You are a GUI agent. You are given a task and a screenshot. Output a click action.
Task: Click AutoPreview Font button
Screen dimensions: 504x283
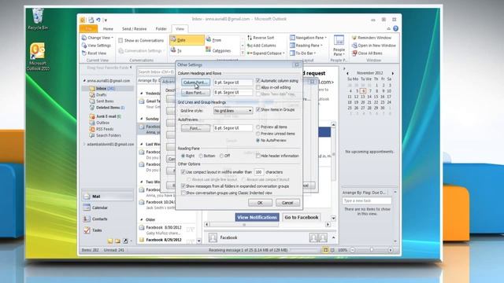pos(195,128)
